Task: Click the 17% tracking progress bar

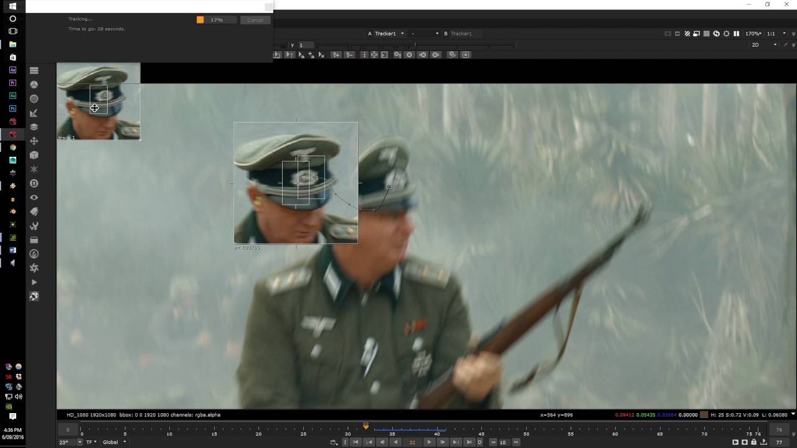Action: [216, 20]
